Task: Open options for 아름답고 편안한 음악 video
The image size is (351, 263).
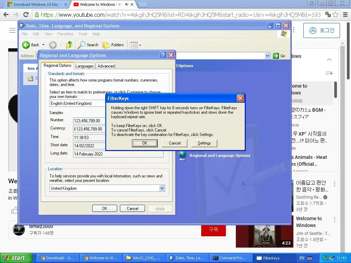Action: (x=335, y=184)
